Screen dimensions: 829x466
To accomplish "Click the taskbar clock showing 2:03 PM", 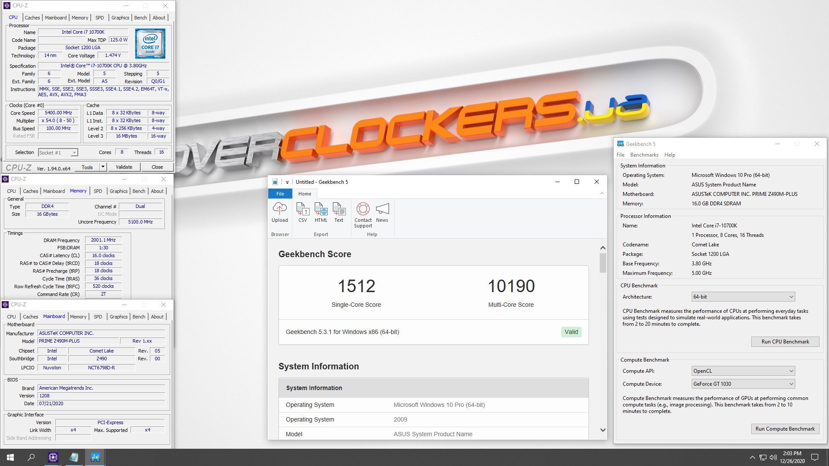I will [x=792, y=457].
